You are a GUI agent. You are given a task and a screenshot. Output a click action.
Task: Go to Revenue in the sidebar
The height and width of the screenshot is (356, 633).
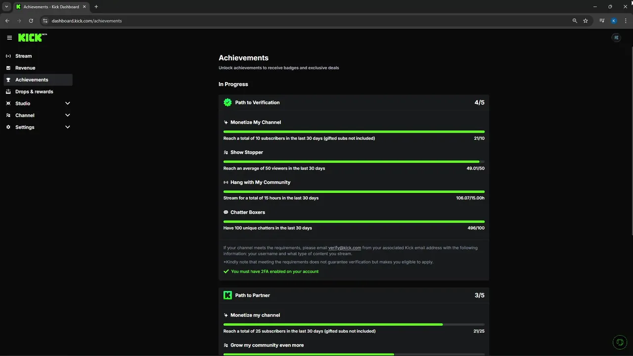[25, 68]
